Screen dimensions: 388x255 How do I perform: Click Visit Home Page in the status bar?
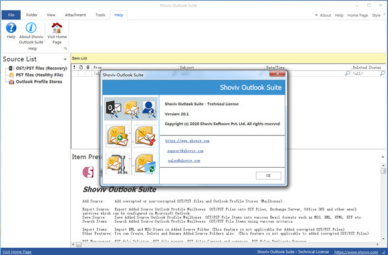tap(17, 252)
